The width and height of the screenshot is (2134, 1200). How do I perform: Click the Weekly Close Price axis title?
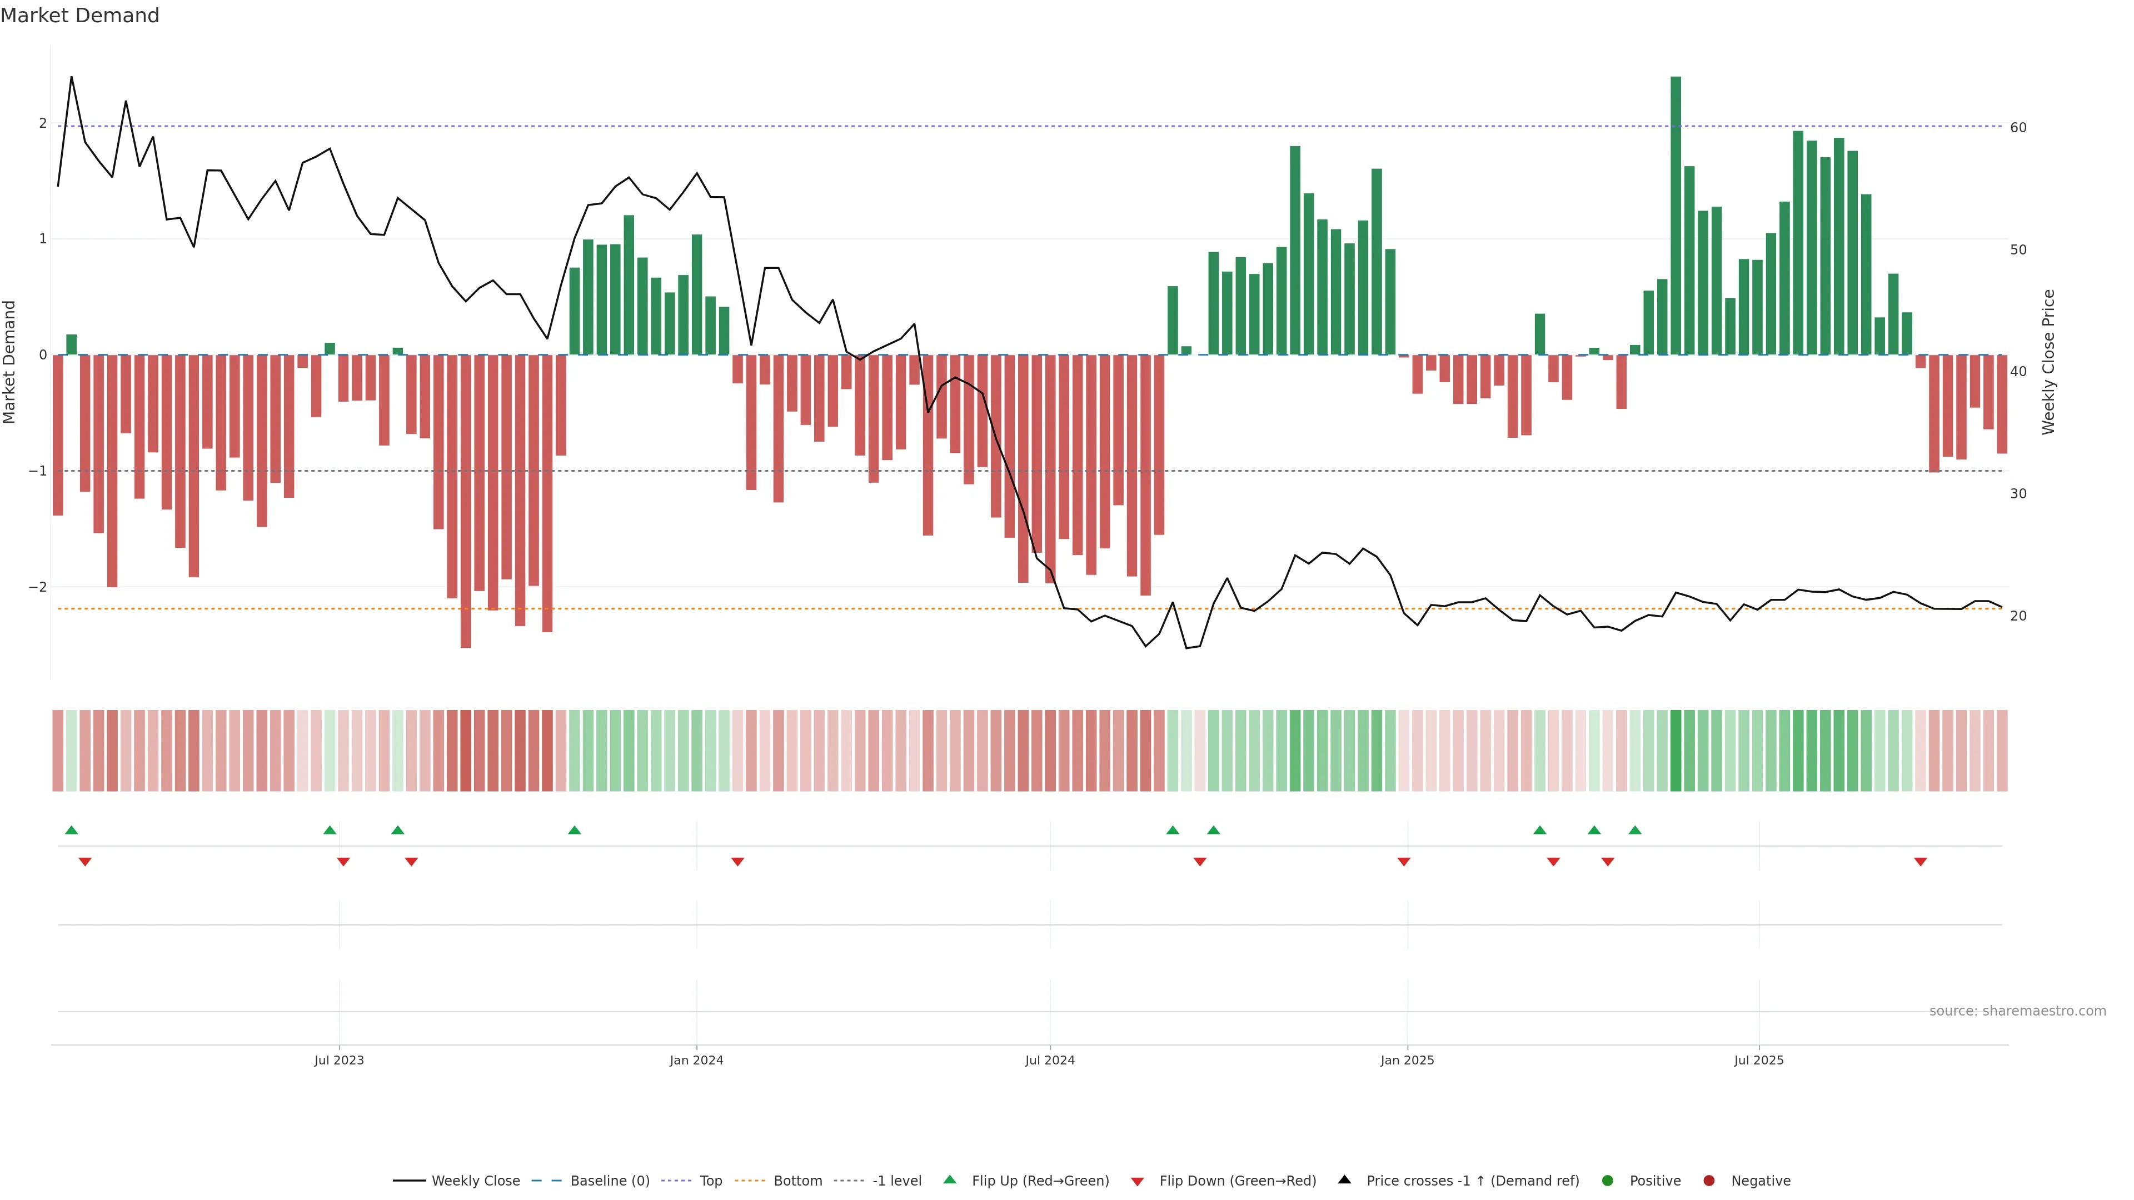pos(2048,362)
